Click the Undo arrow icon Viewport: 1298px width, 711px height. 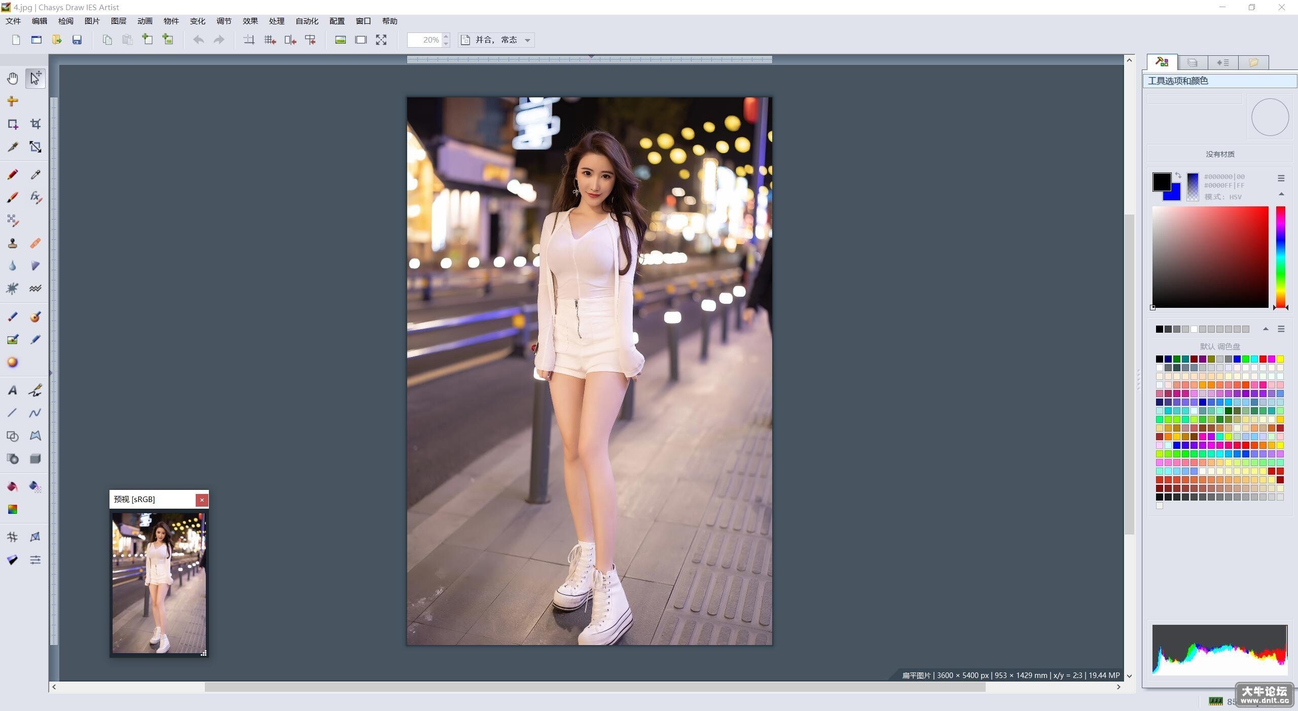point(199,40)
